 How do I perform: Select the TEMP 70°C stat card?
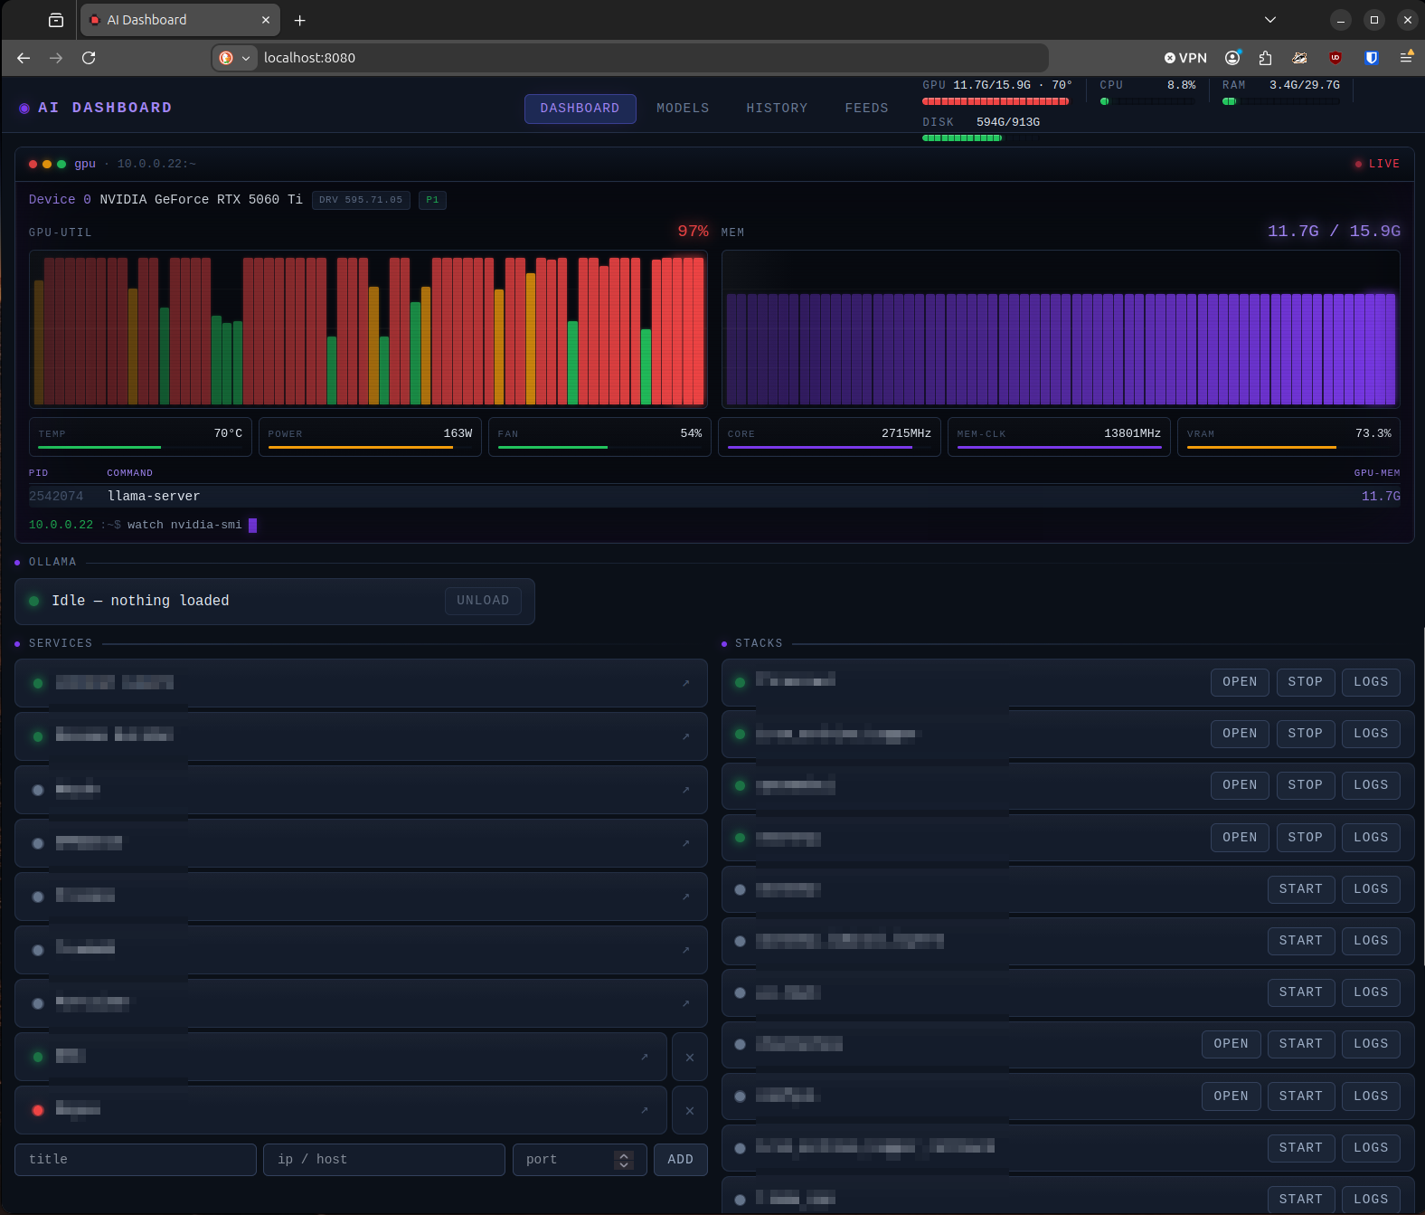(140, 437)
